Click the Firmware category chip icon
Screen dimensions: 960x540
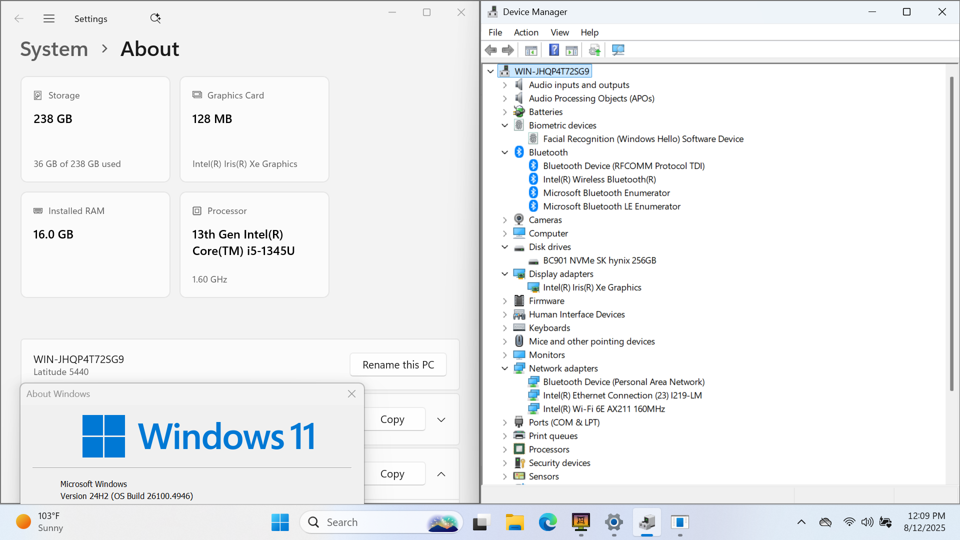point(519,300)
